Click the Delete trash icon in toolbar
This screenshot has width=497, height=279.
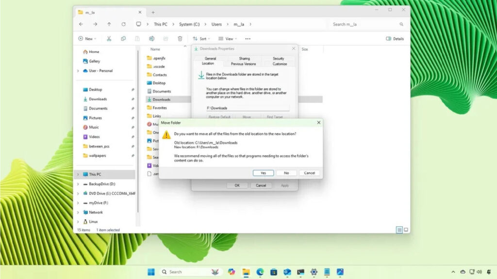tap(180, 39)
